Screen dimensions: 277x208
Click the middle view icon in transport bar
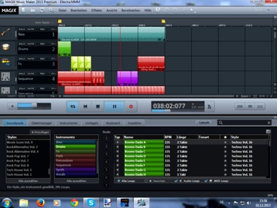click(250, 107)
